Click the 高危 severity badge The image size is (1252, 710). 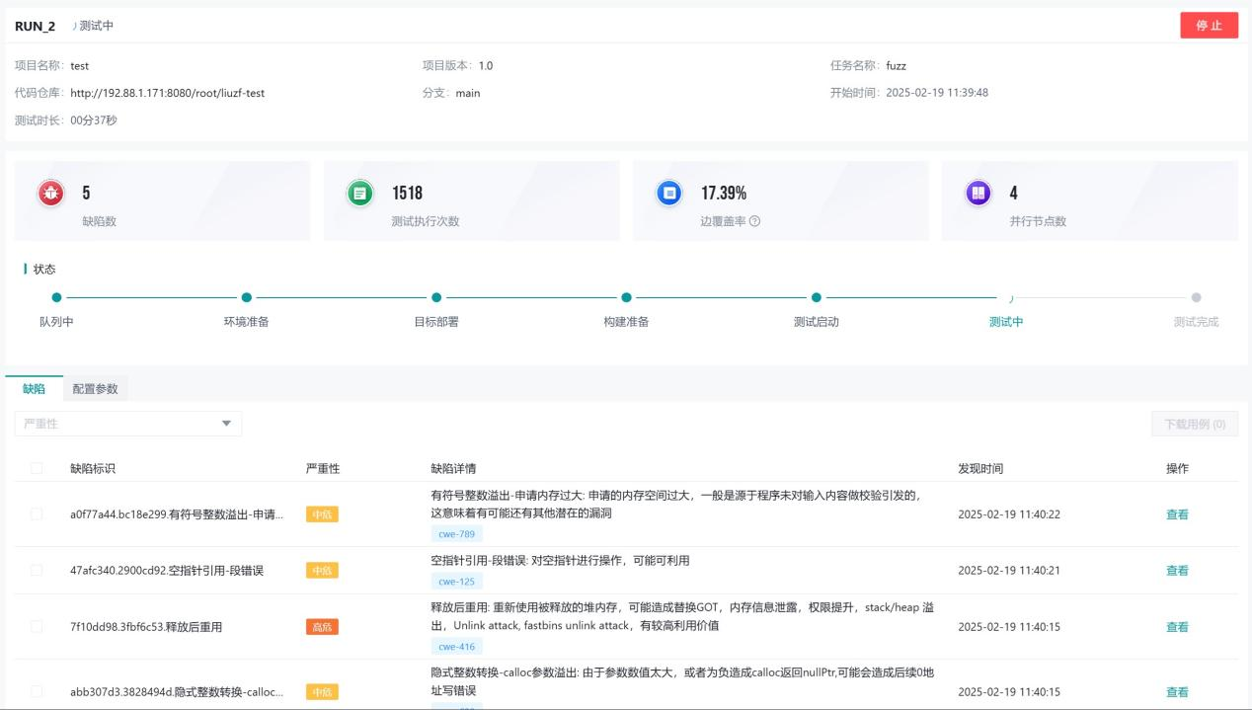(322, 627)
